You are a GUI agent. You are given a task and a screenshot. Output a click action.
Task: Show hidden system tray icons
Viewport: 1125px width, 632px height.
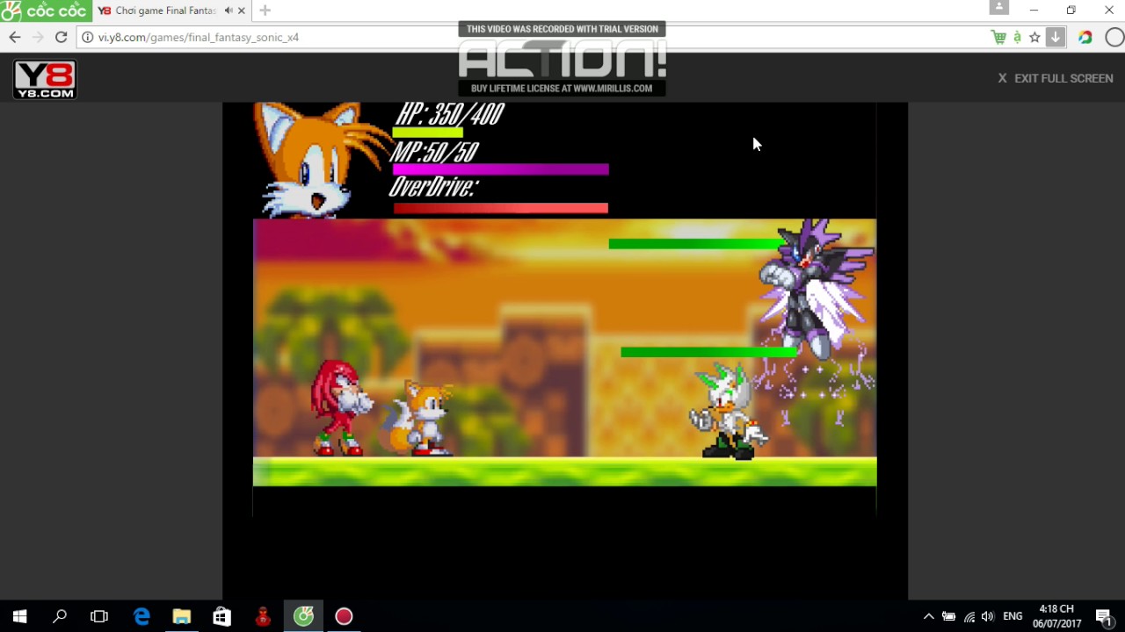point(928,616)
